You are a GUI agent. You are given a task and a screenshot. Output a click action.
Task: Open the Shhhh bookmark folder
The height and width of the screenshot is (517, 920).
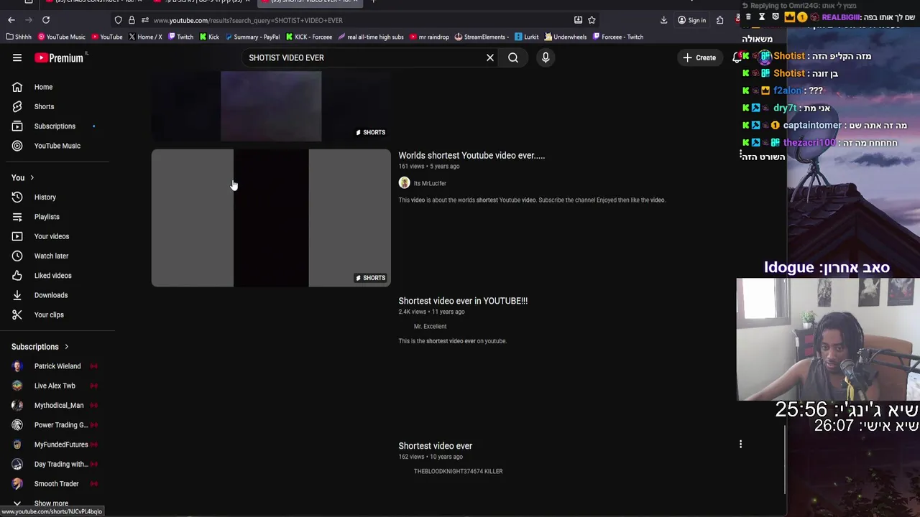19,37
